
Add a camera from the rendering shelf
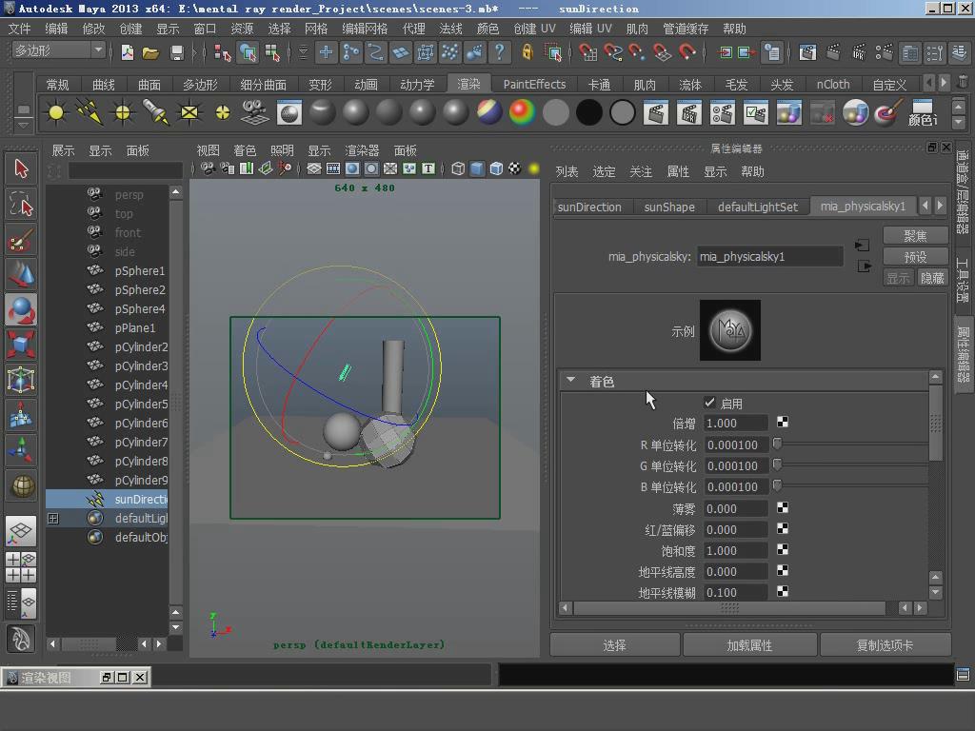[x=254, y=112]
